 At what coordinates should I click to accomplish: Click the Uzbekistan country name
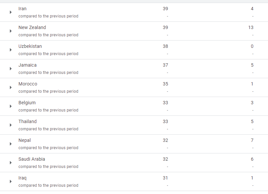point(30,46)
